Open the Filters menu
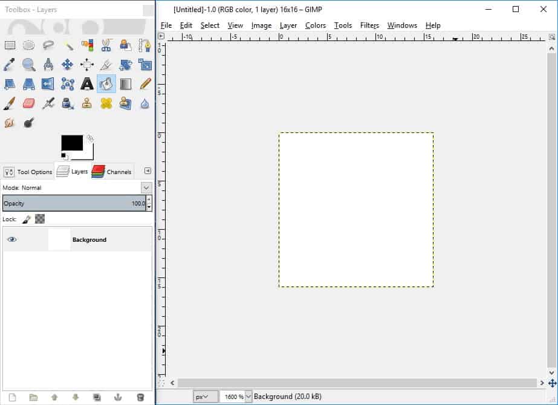 370,25
